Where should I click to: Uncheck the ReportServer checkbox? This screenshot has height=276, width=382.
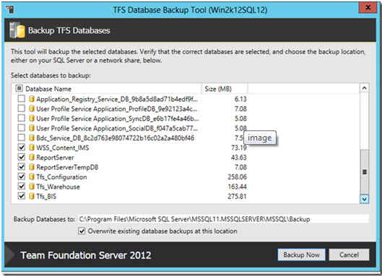(x=22, y=157)
